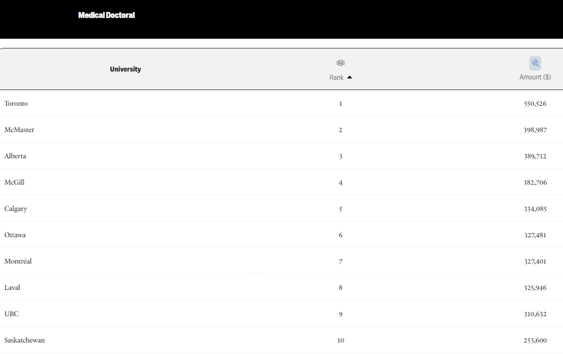This screenshot has height=354, width=563.
Task: Click the magnifier icon above Amount ($)
Action: [x=535, y=63]
